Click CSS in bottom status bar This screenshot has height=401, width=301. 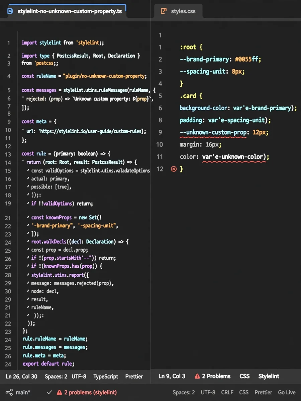click(x=243, y=392)
